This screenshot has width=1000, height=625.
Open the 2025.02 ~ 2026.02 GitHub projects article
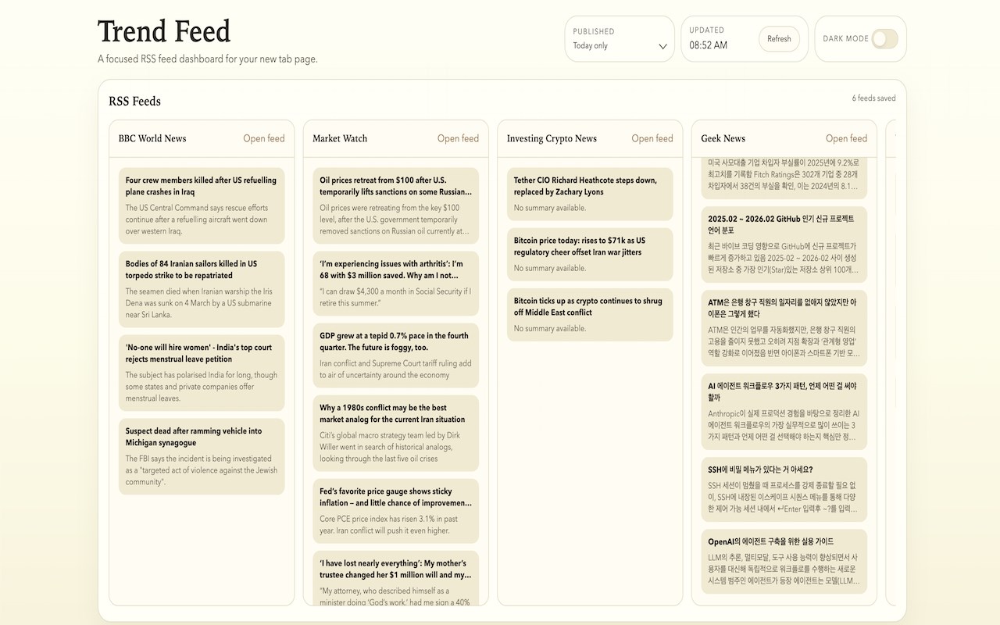pos(784,244)
